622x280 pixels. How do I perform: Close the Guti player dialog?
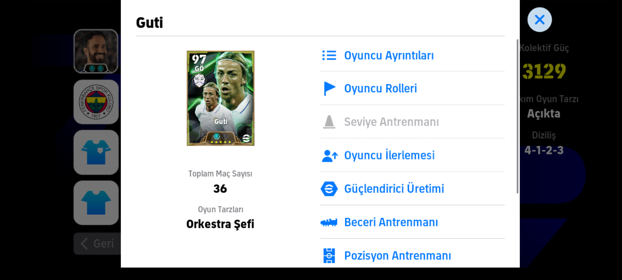coord(540,19)
